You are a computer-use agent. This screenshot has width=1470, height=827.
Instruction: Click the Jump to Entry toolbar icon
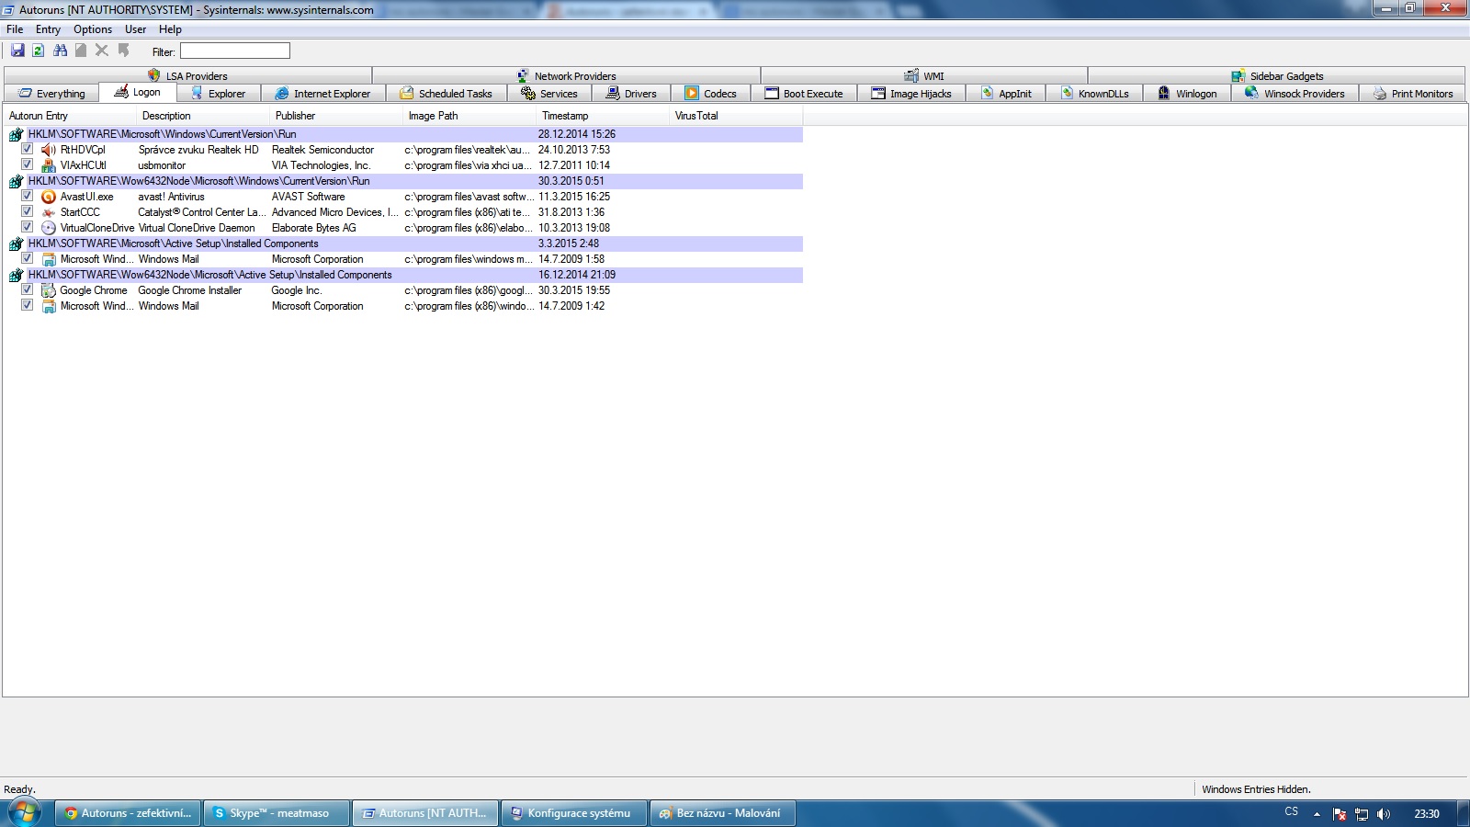click(x=123, y=51)
